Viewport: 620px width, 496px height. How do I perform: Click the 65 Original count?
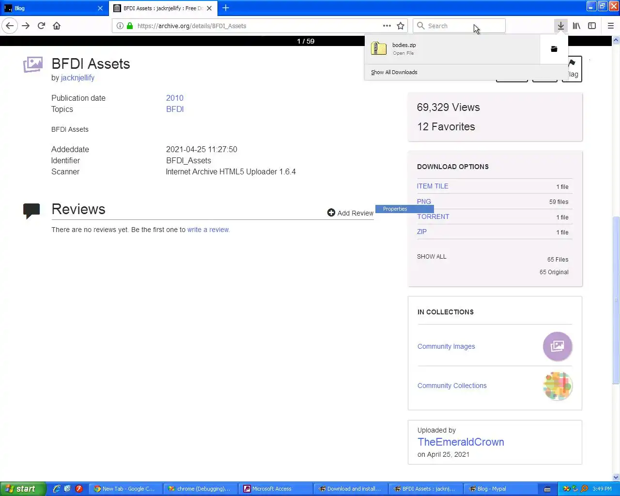point(554,272)
